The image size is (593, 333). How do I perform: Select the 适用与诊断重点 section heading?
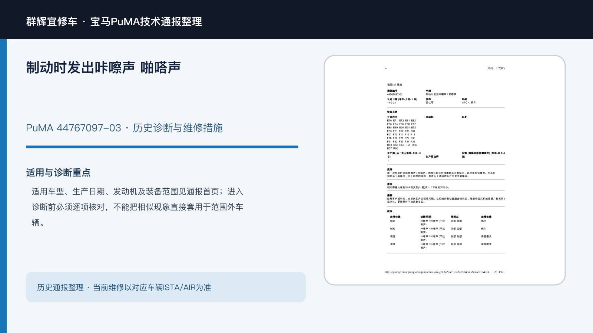pos(58,172)
